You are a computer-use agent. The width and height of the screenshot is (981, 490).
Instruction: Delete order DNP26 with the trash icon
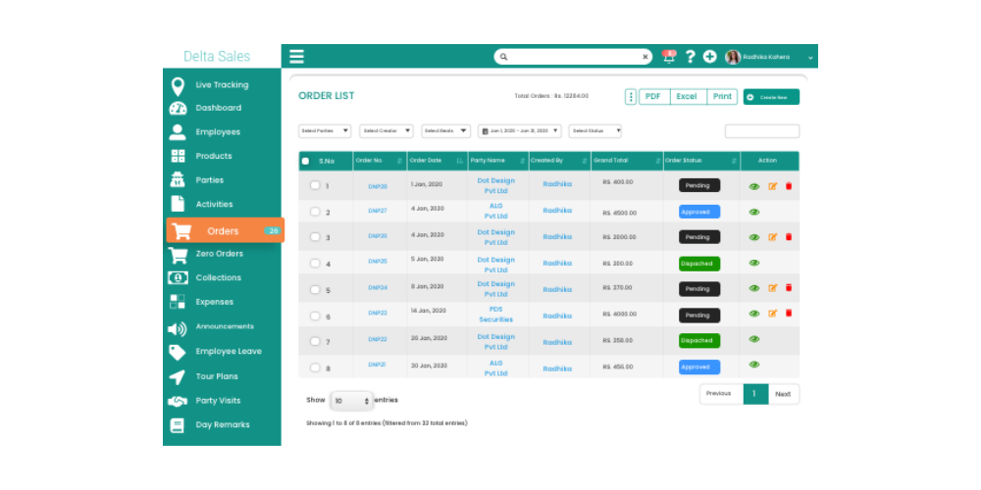click(789, 237)
